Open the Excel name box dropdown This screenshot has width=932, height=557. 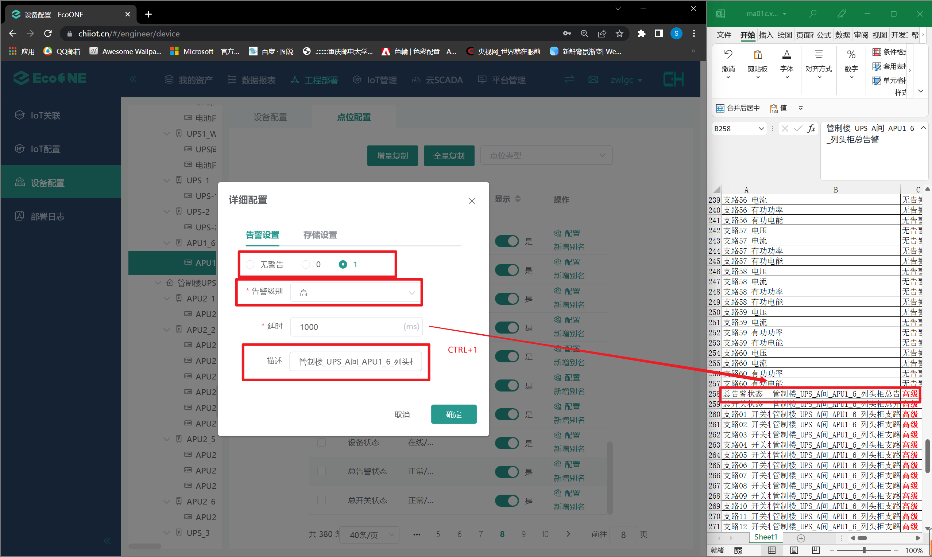761,129
